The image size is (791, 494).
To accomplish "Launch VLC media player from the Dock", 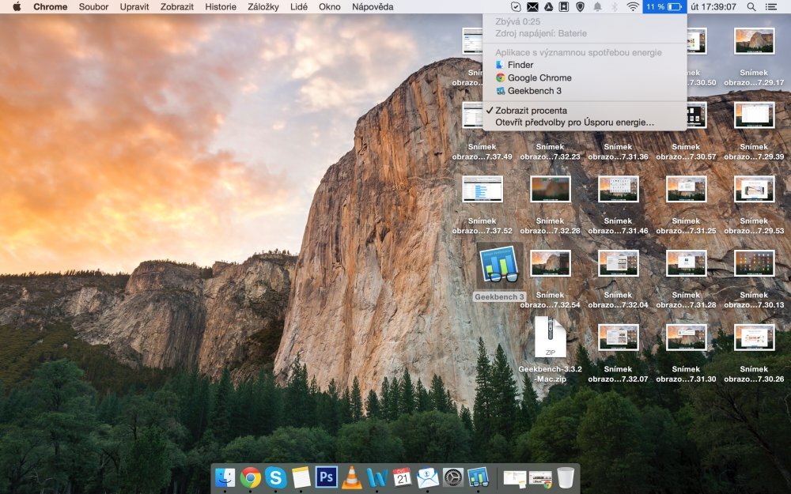I will (x=351, y=478).
